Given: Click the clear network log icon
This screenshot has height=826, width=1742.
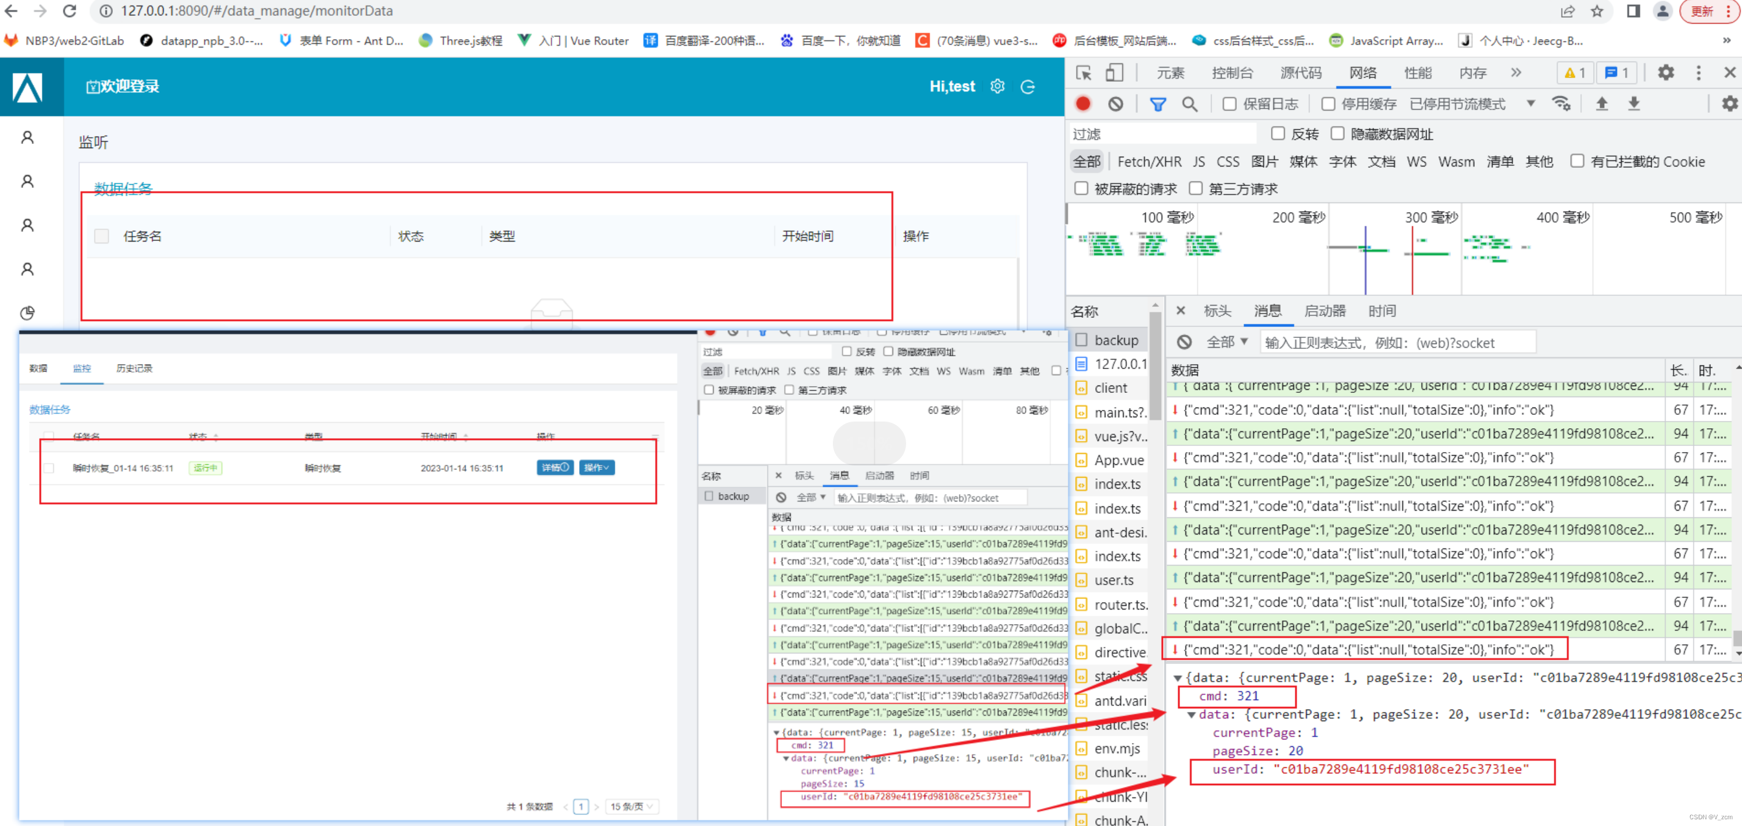Looking at the screenshot, I should point(1116,104).
